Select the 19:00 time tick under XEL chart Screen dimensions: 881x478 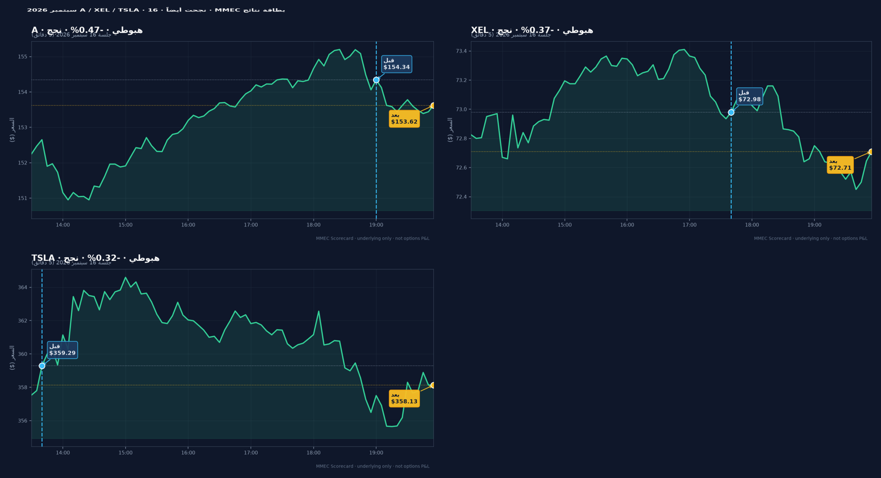[814, 225]
